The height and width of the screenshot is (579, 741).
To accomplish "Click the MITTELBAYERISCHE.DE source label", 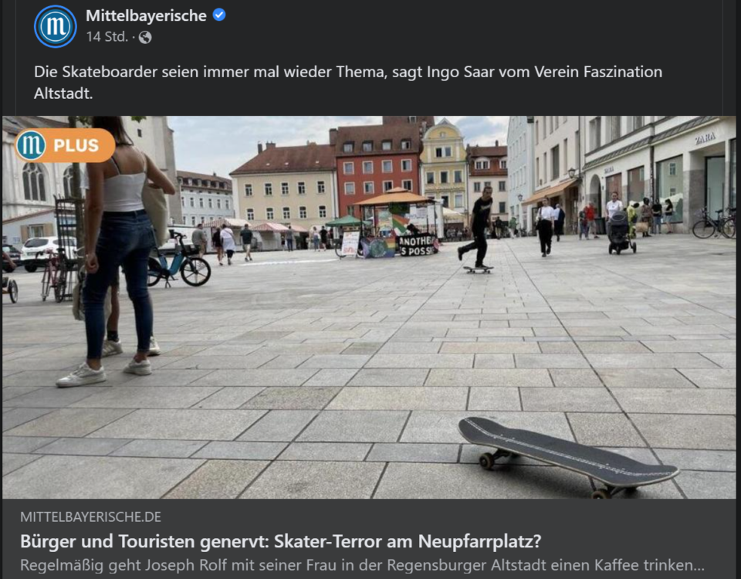I will click(90, 516).
